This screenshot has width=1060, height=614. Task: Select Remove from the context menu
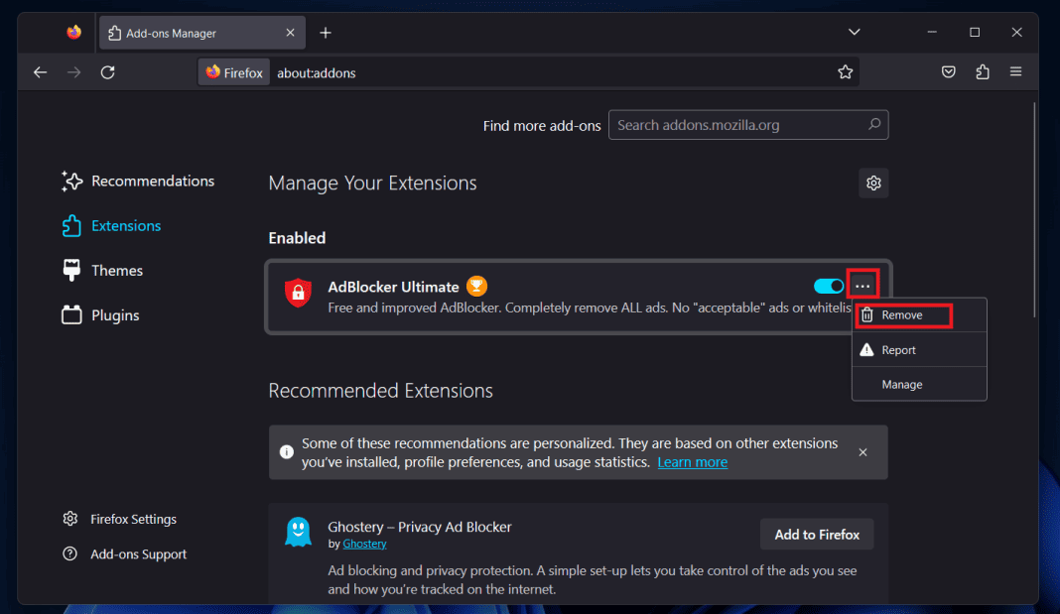click(902, 315)
